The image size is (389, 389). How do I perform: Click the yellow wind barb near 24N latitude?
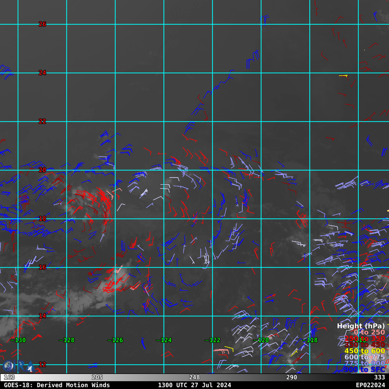pos(343,75)
